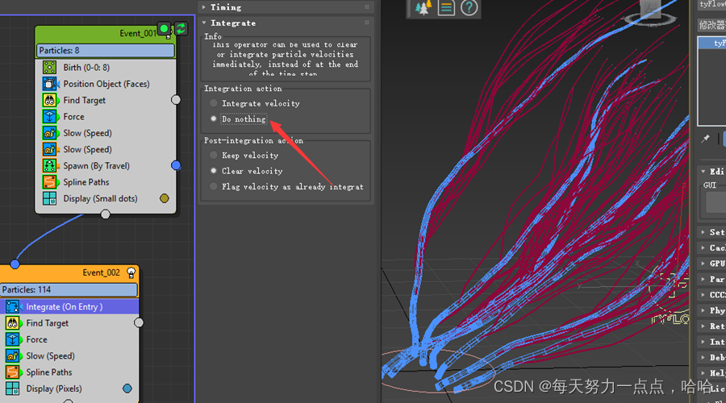
Task: Click the Event_002 title header
Action: [69, 273]
